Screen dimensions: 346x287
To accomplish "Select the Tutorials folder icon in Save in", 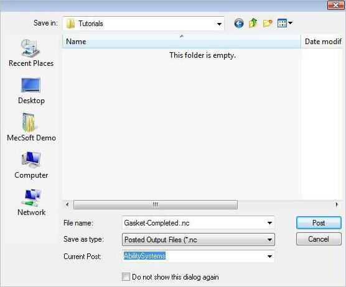I will click(x=70, y=24).
